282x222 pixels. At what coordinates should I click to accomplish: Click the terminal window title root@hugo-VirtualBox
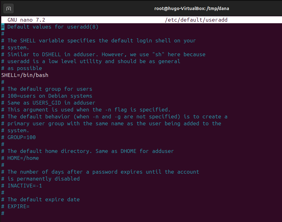coord(191,8)
